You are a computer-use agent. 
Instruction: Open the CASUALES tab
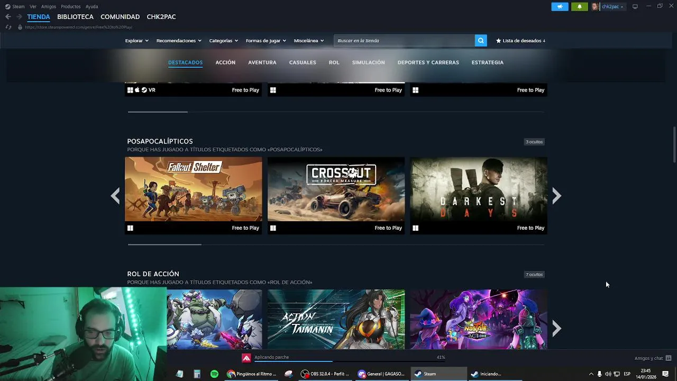(x=303, y=62)
